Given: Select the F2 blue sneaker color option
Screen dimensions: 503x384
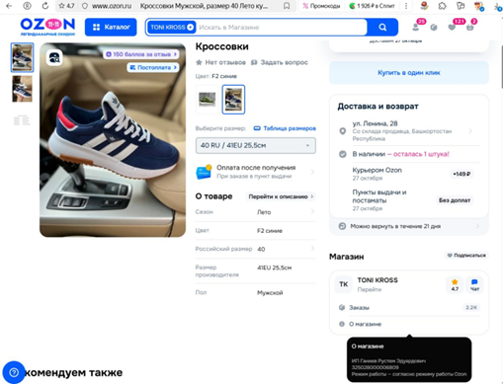Looking at the screenshot, I should coord(233,100).
